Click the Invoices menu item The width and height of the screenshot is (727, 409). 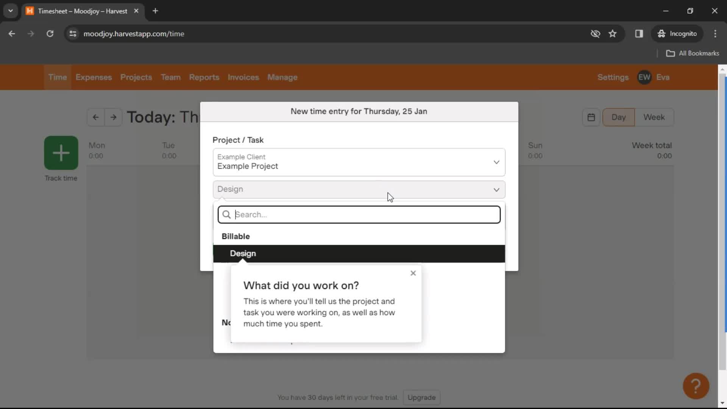point(243,77)
